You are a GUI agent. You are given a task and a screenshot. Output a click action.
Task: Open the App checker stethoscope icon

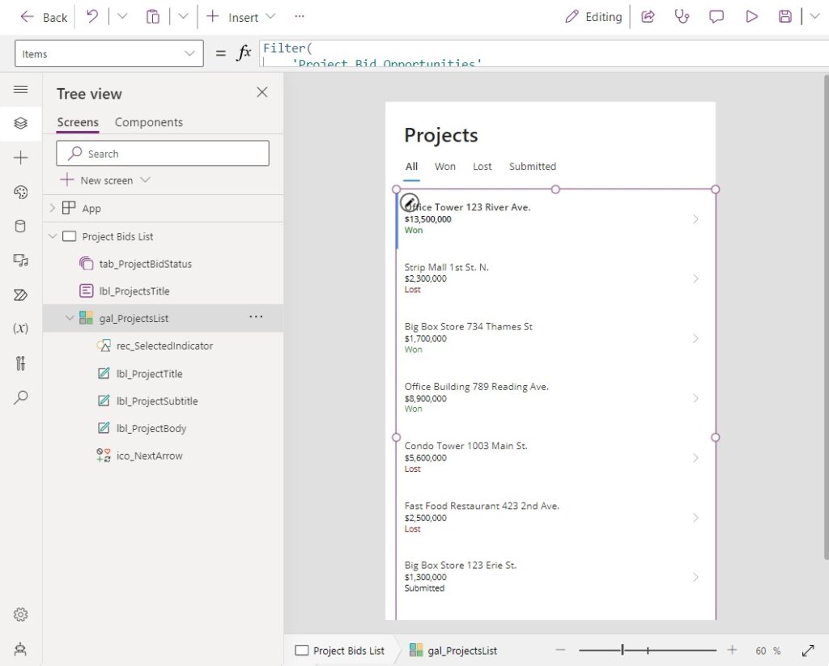click(682, 17)
